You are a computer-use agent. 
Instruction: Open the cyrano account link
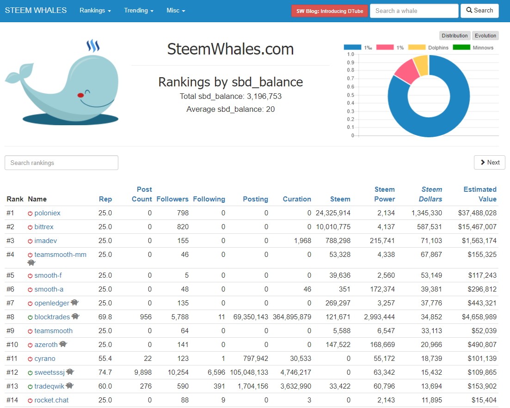pos(45,359)
